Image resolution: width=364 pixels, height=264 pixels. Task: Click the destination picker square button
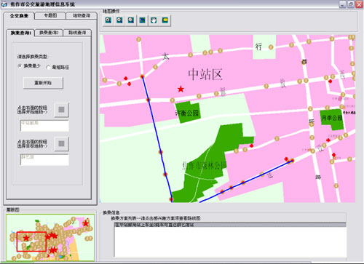[x=61, y=144]
